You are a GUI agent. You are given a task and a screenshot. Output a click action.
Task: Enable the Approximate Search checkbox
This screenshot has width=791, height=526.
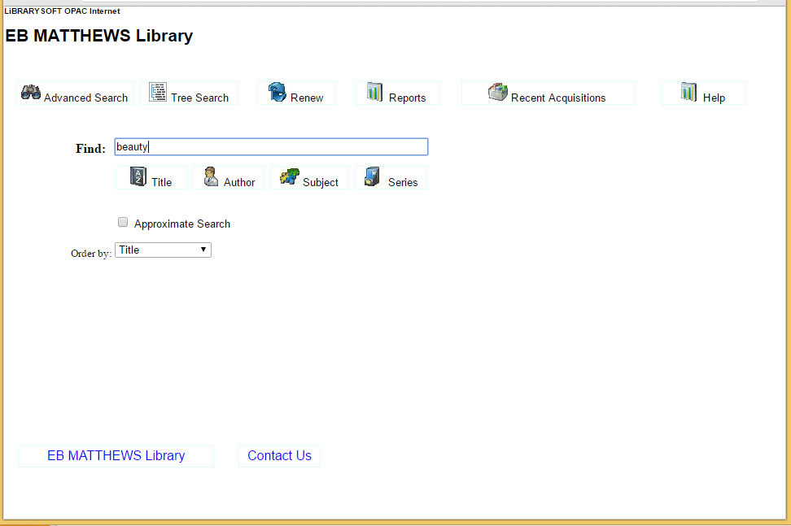pyautogui.click(x=123, y=222)
